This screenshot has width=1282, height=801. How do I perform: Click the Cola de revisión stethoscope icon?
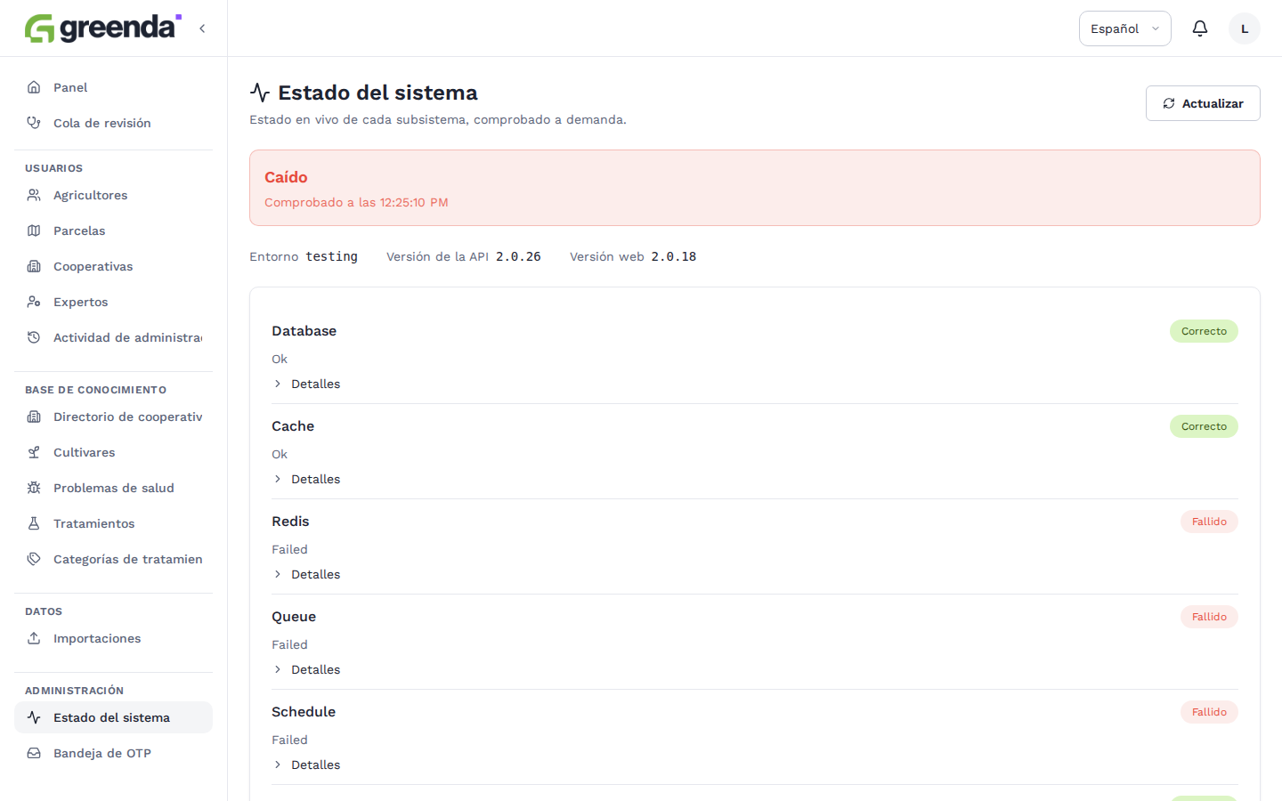click(x=34, y=123)
